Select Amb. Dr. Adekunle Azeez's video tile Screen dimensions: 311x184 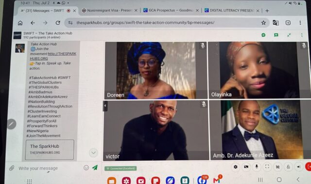pos(260,130)
